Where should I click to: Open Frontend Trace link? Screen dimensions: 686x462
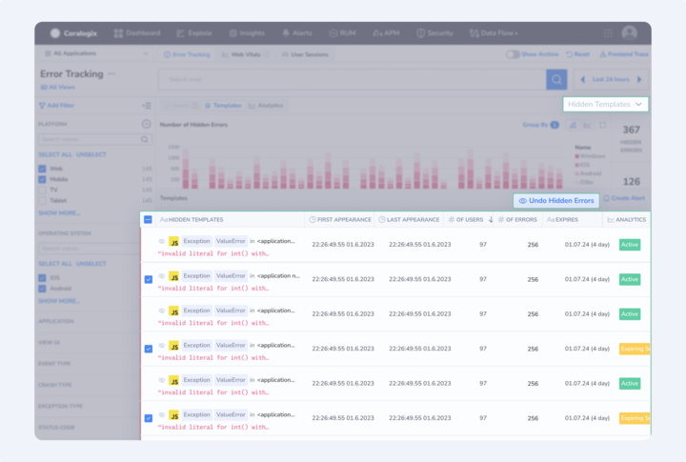(624, 54)
